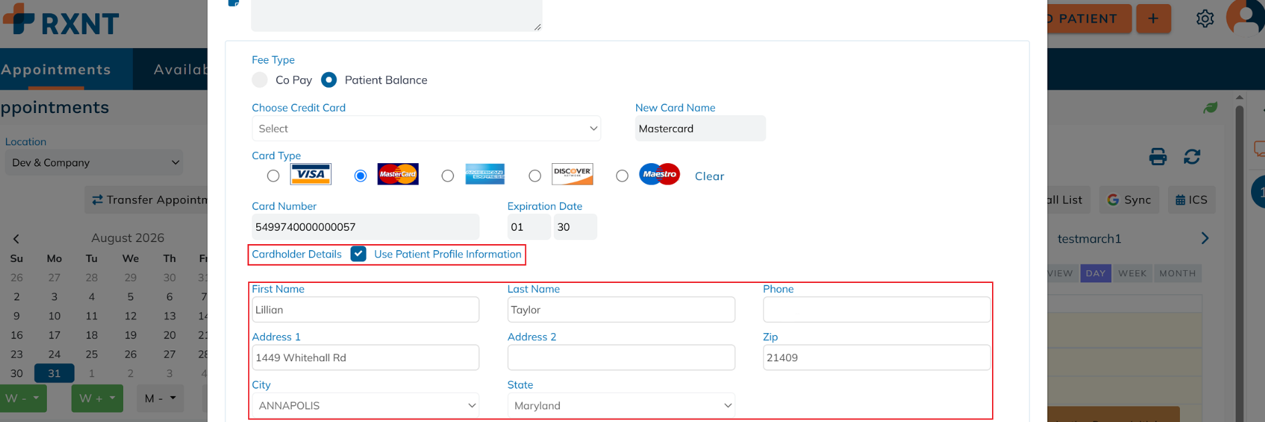Screen dimensions: 1265x422
Task: Click the refresh arrows icon
Action: tap(1192, 156)
